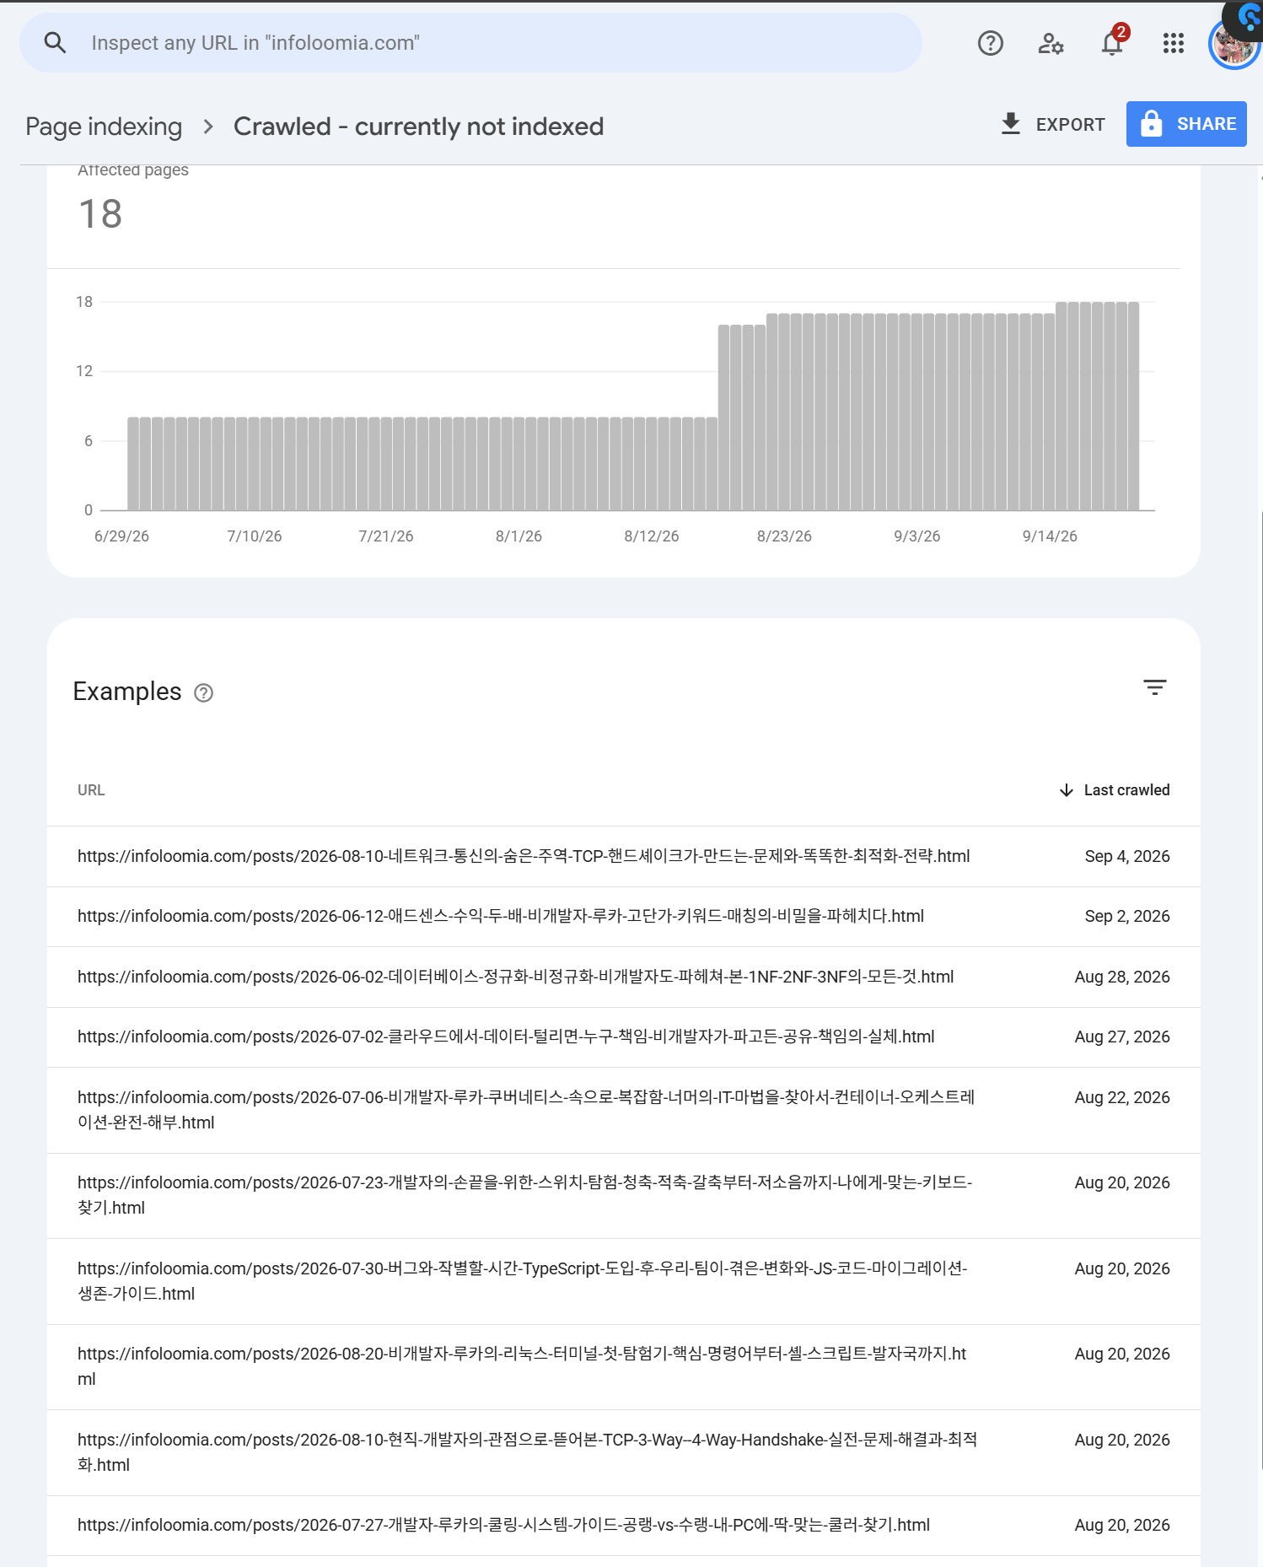1263x1567 pixels.
Task: Click the Crawled - currently not indexed title
Action: pos(418,127)
